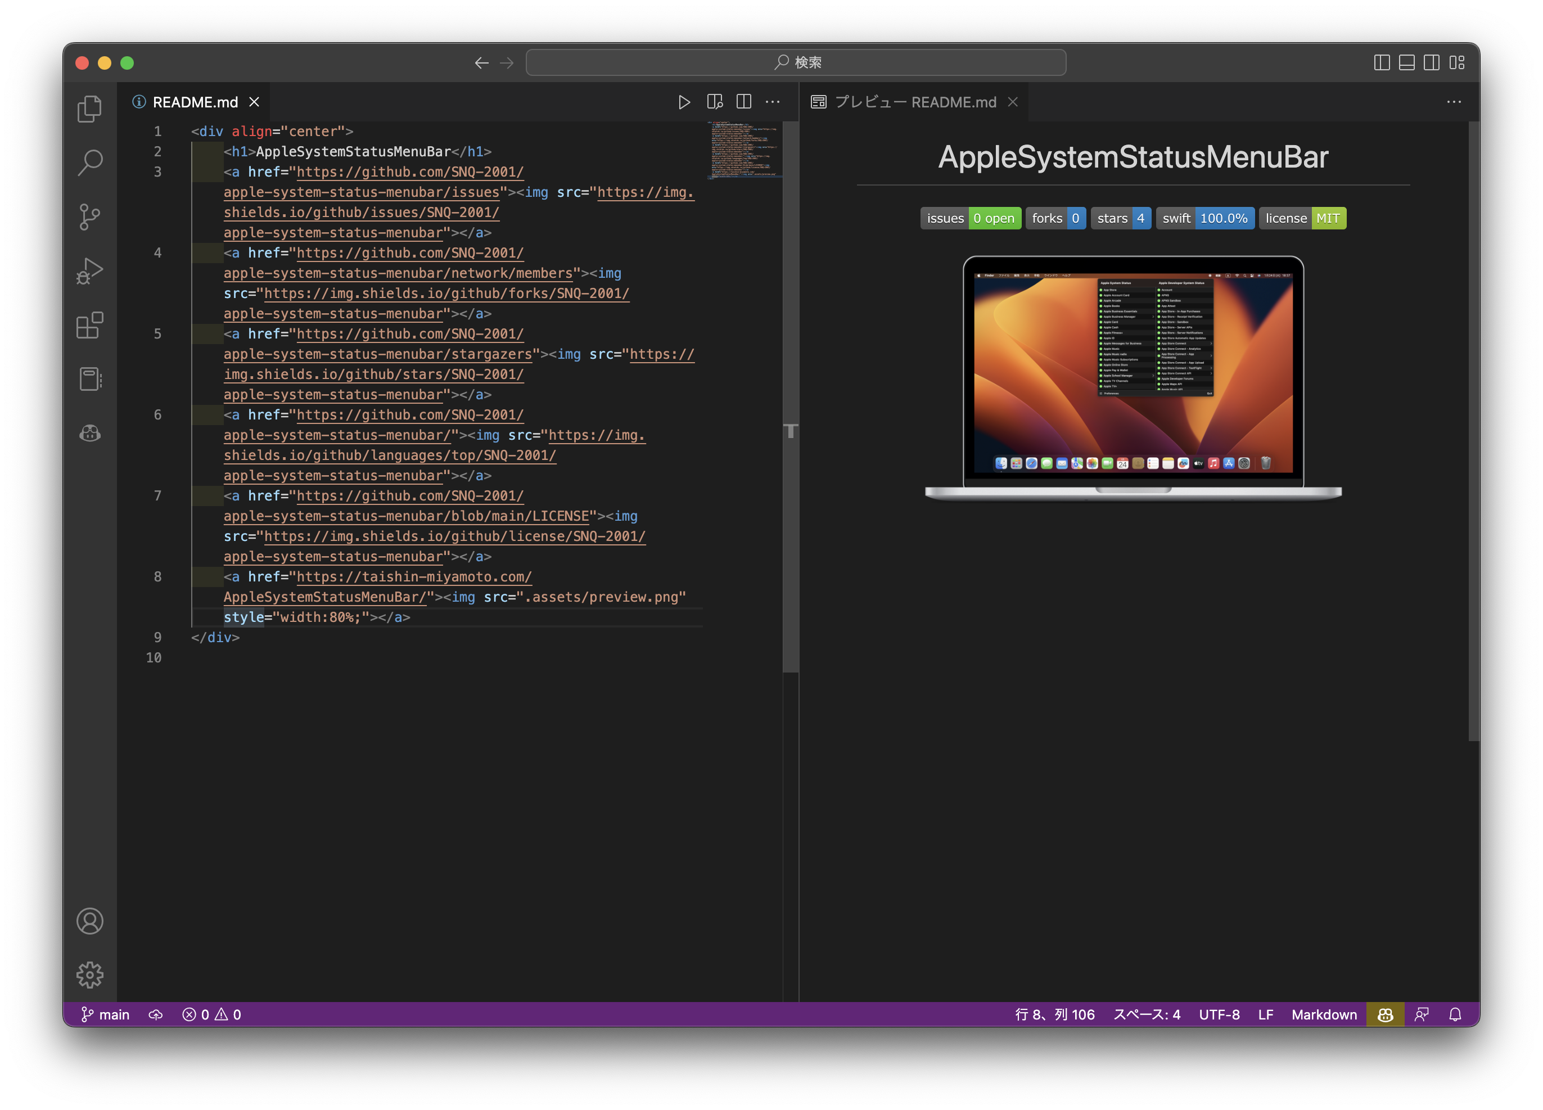This screenshot has width=1543, height=1110.
Task: Open the Accounts menu in activity bar
Action: [x=90, y=921]
